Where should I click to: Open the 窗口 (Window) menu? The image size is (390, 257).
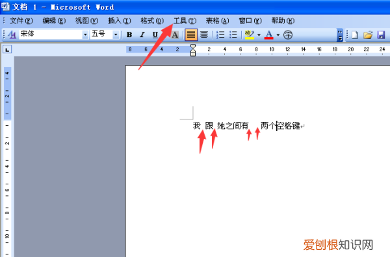(x=250, y=21)
